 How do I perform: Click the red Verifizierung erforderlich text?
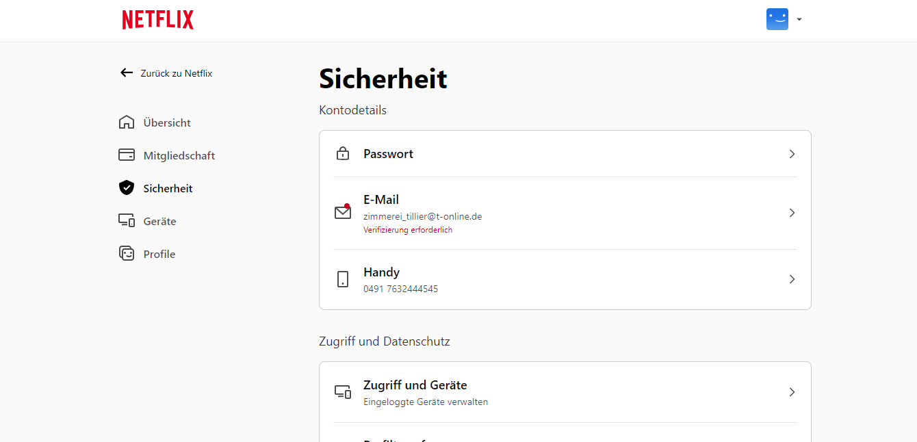pos(408,230)
